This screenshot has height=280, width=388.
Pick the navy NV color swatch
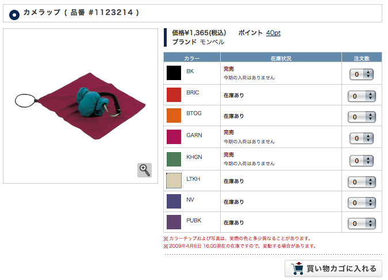tap(174, 202)
